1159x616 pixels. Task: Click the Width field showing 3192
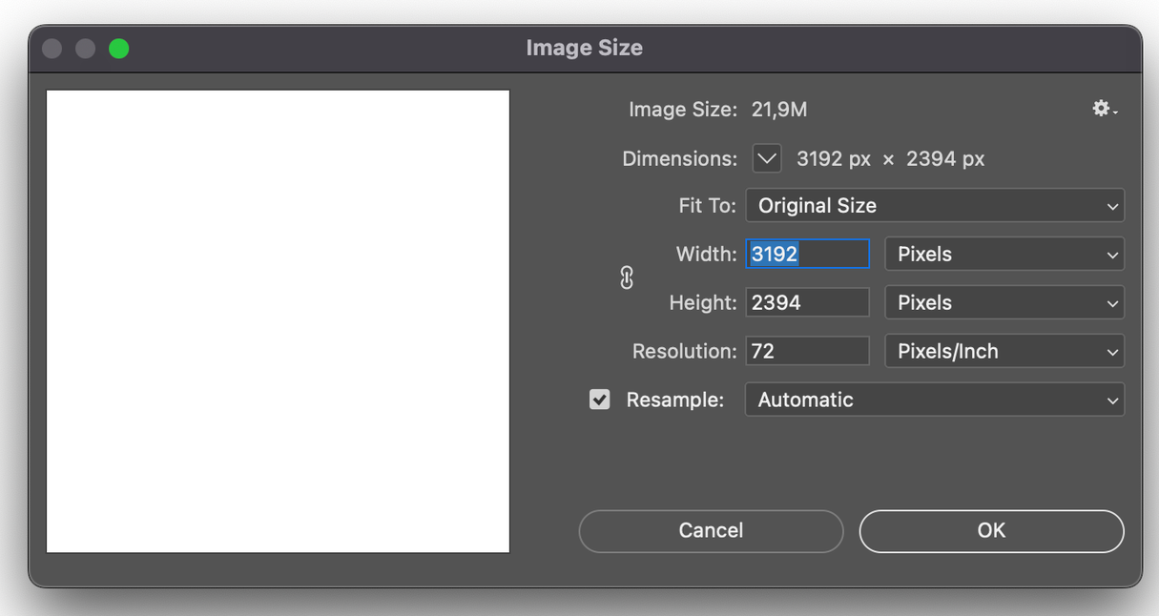807,254
